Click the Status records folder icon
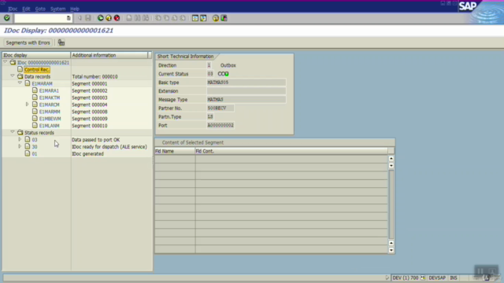 20,133
